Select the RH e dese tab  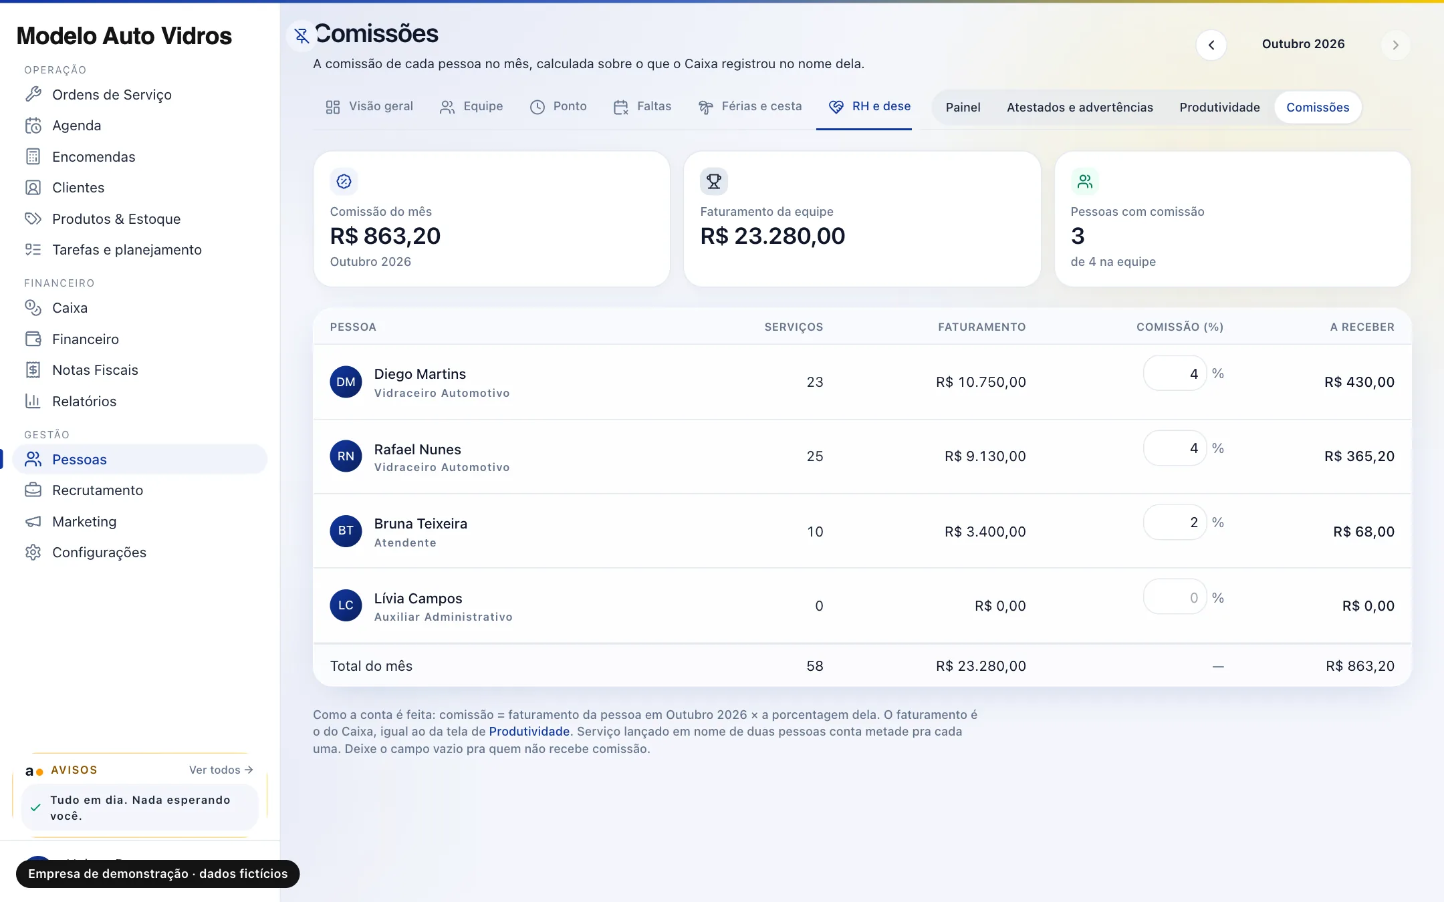870,107
